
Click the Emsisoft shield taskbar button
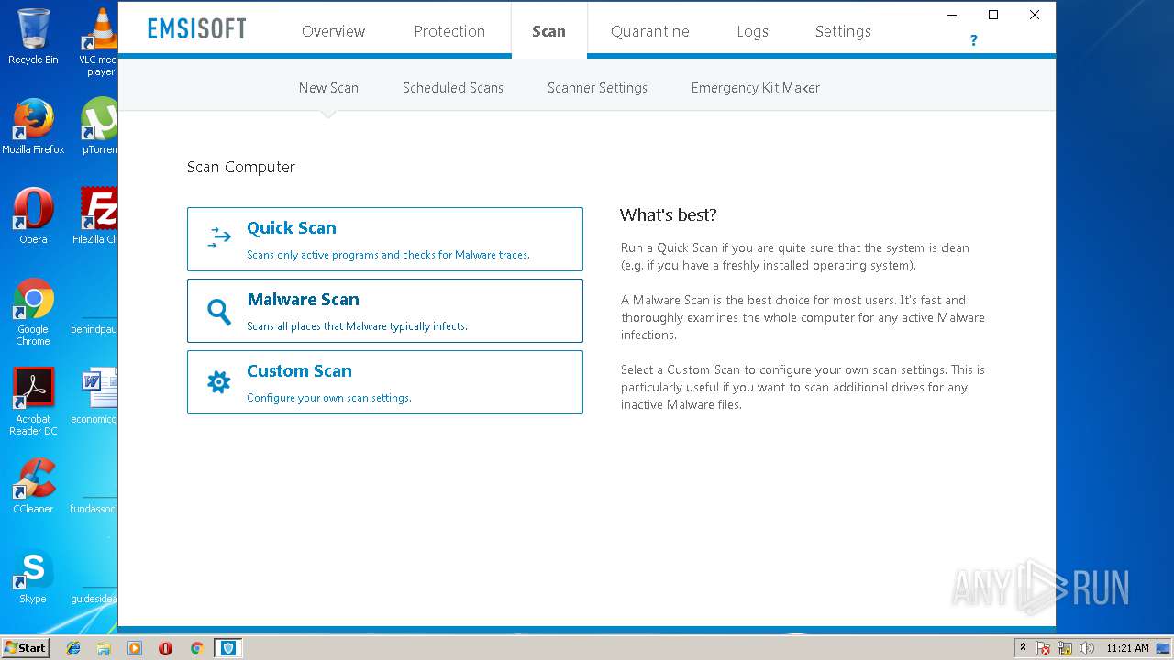[227, 648]
